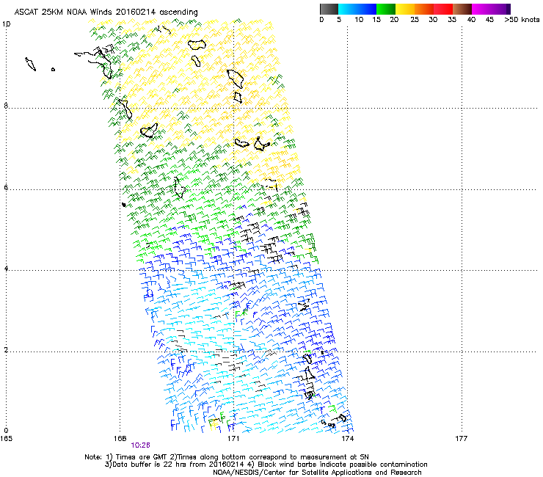Click the '15' label on the knots legend
This screenshot has height=477, width=543.
[376, 20]
